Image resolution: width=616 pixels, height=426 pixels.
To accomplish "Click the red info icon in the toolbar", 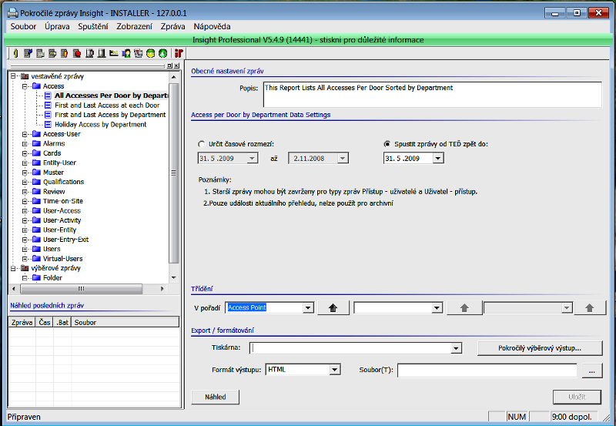I will [179, 53].
